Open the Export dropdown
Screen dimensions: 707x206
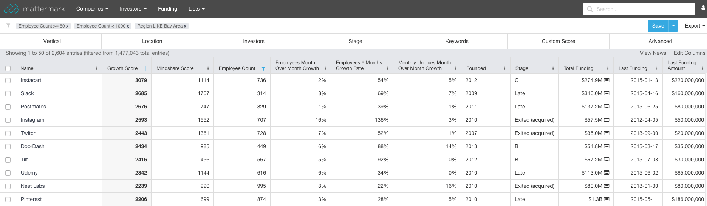coord(695,26)
